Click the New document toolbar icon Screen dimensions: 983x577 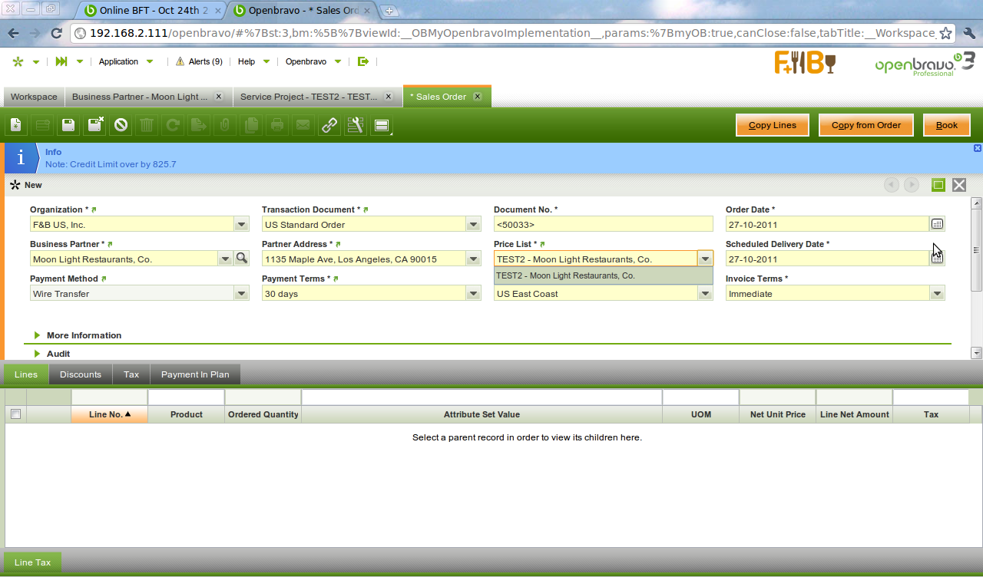tap(16, 125)
